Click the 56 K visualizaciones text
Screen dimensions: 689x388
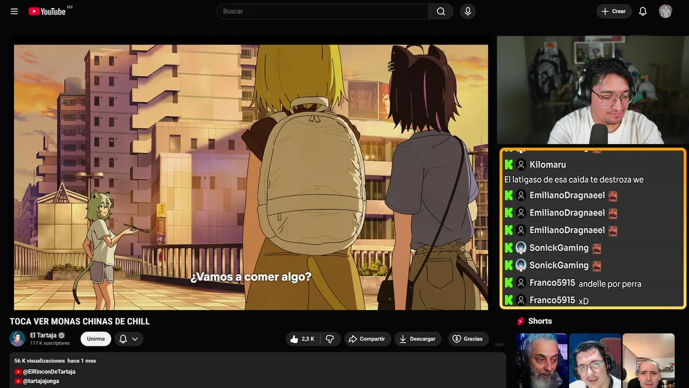pos(39,361)
